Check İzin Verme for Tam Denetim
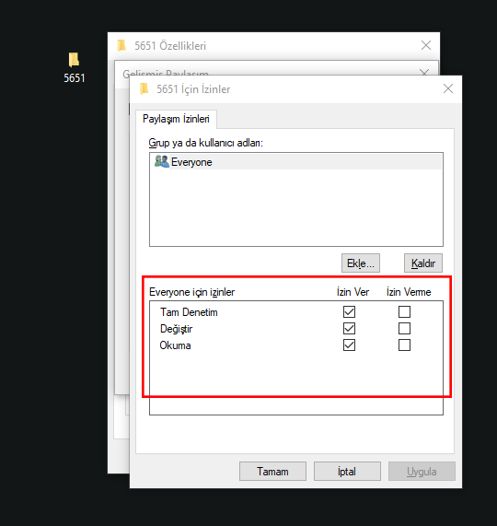The image size is (497, 526). click(404, 311)
